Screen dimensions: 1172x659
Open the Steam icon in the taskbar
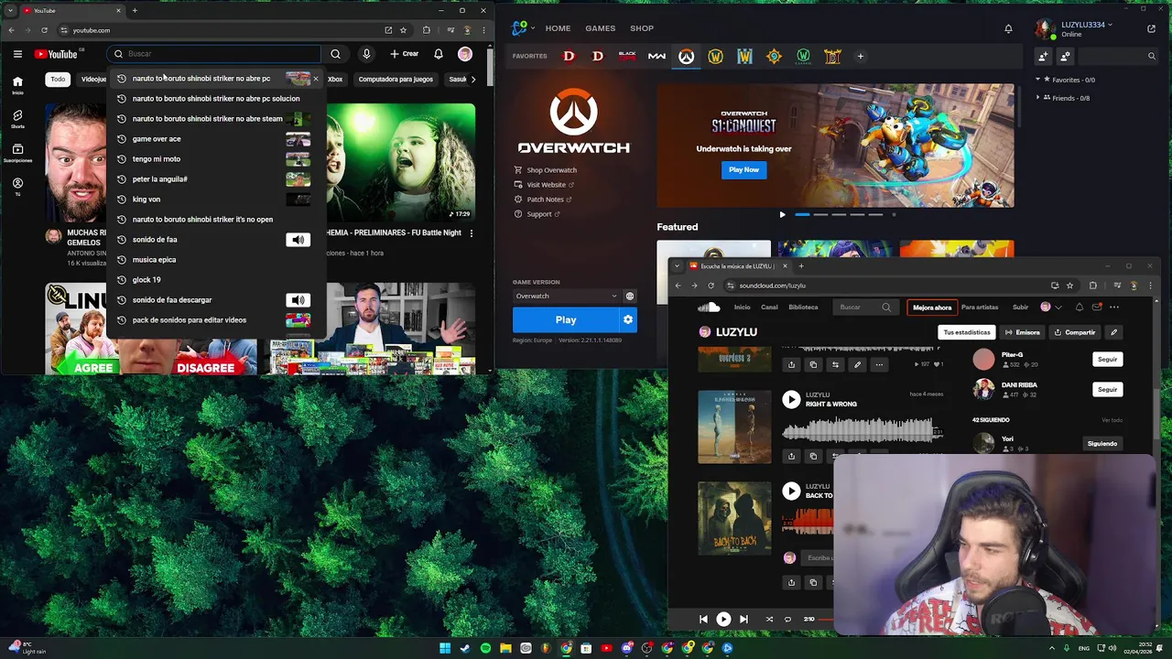coord(465,648)
